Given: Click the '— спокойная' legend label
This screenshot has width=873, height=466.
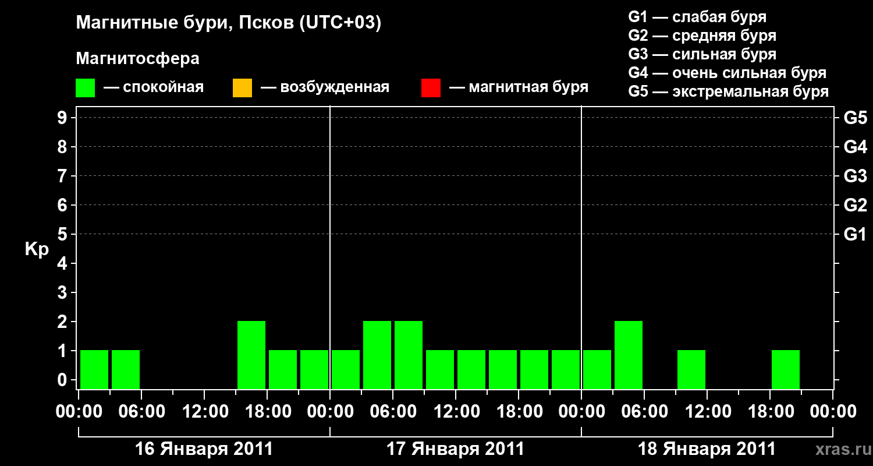Looking at the screenshot, I should click(154, 88).
